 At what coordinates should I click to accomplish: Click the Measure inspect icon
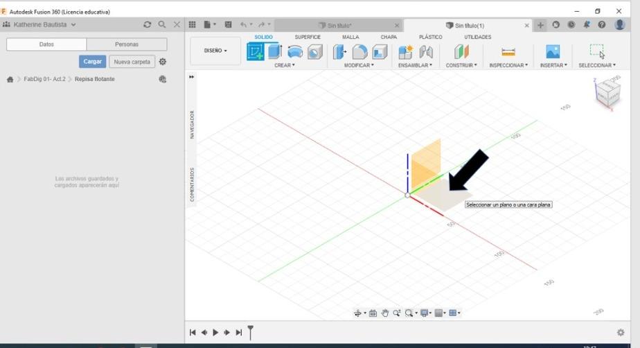(x=508, y=52)
